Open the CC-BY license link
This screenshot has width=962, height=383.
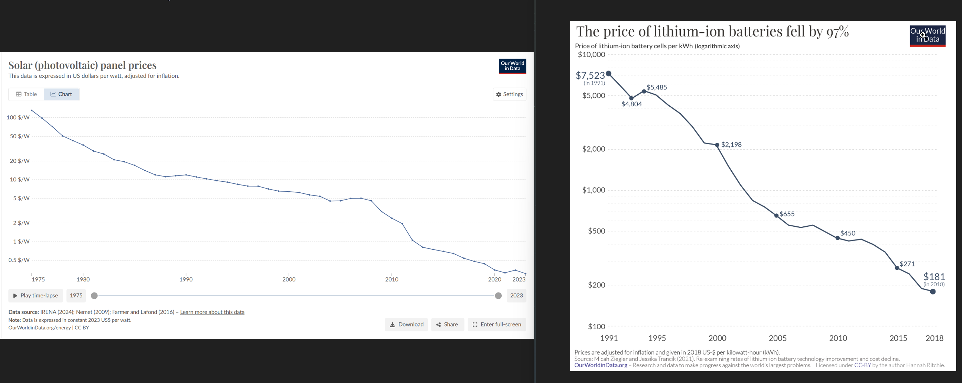click(862, 365)
